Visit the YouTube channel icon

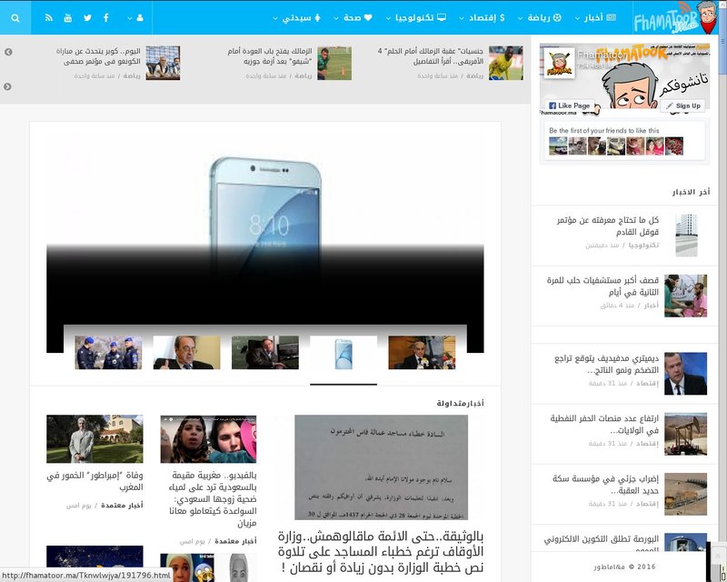click(68, 18)
